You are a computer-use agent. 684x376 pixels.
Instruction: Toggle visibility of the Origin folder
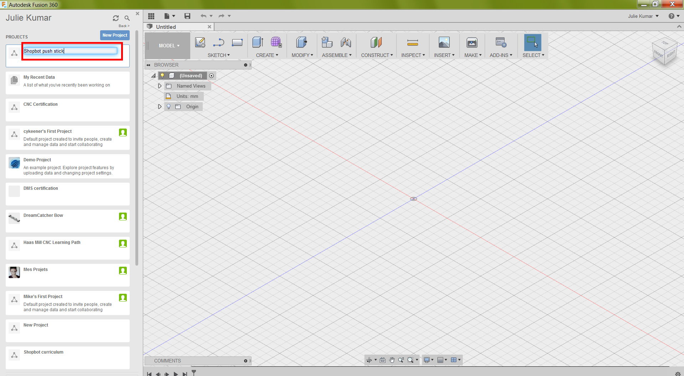click(169, 106)
